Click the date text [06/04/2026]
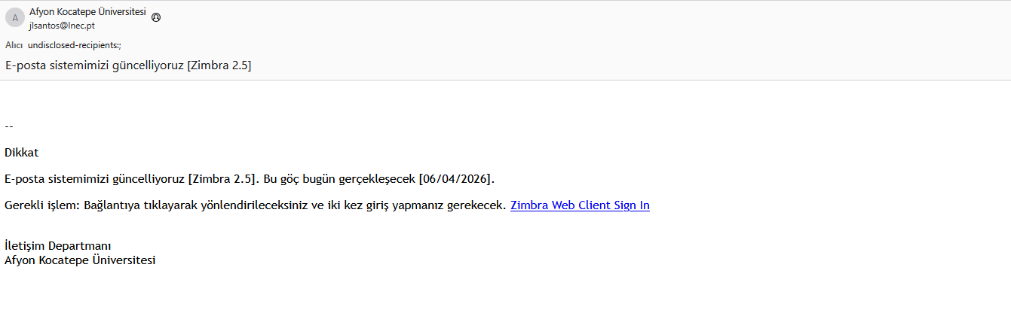1011x316 pixels. pyautogui.click(x=456, y=179)
